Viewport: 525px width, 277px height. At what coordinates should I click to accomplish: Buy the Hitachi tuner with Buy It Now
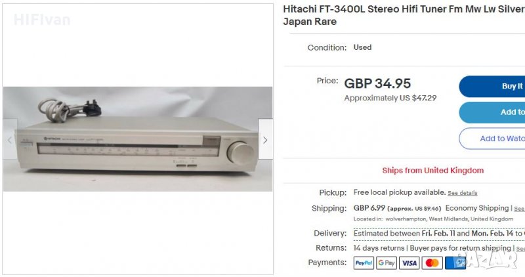coord(492,87)
